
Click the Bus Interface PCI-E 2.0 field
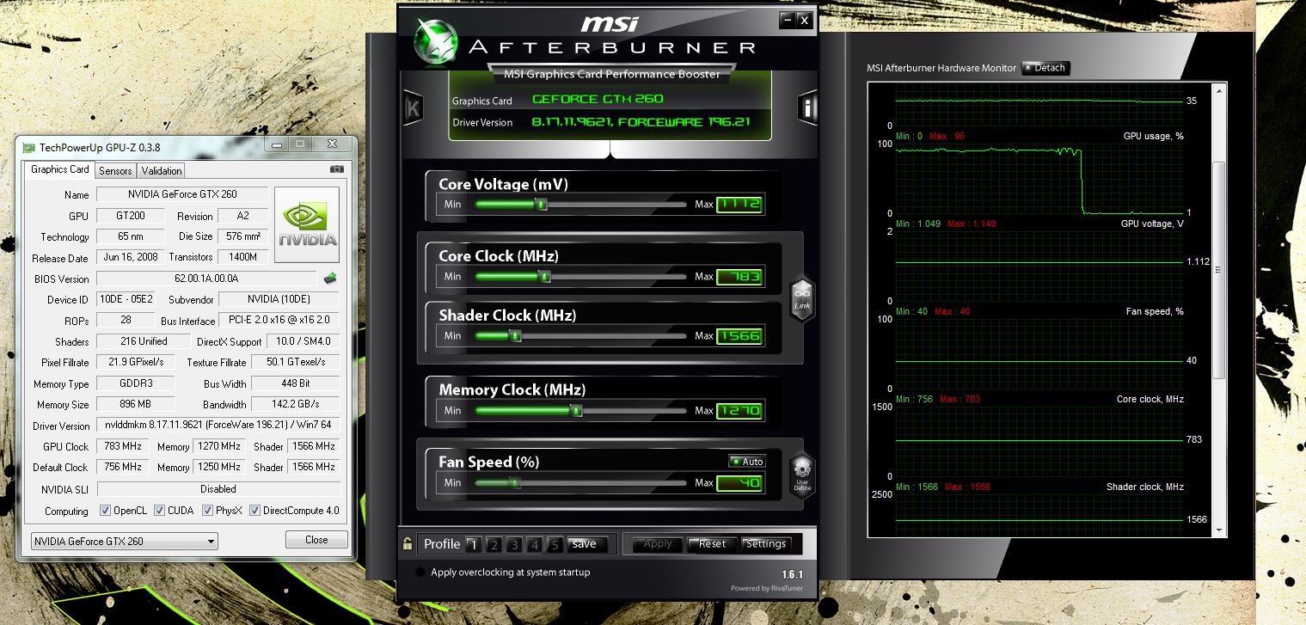coord(279,321)
